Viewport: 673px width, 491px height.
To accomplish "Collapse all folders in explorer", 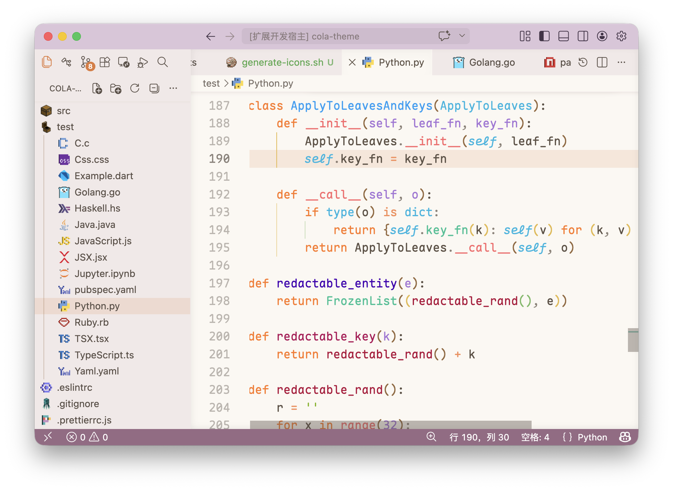I will tap(154, 89).
